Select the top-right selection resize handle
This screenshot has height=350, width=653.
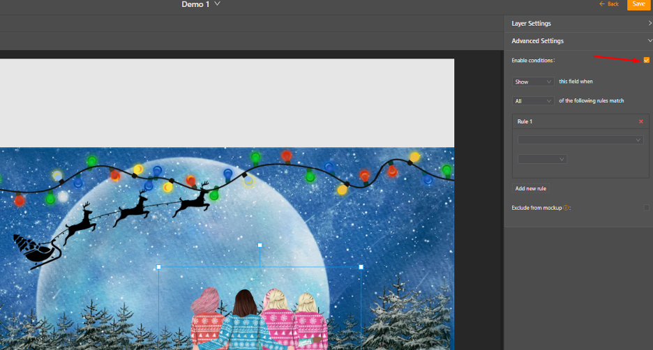(361, 267)
